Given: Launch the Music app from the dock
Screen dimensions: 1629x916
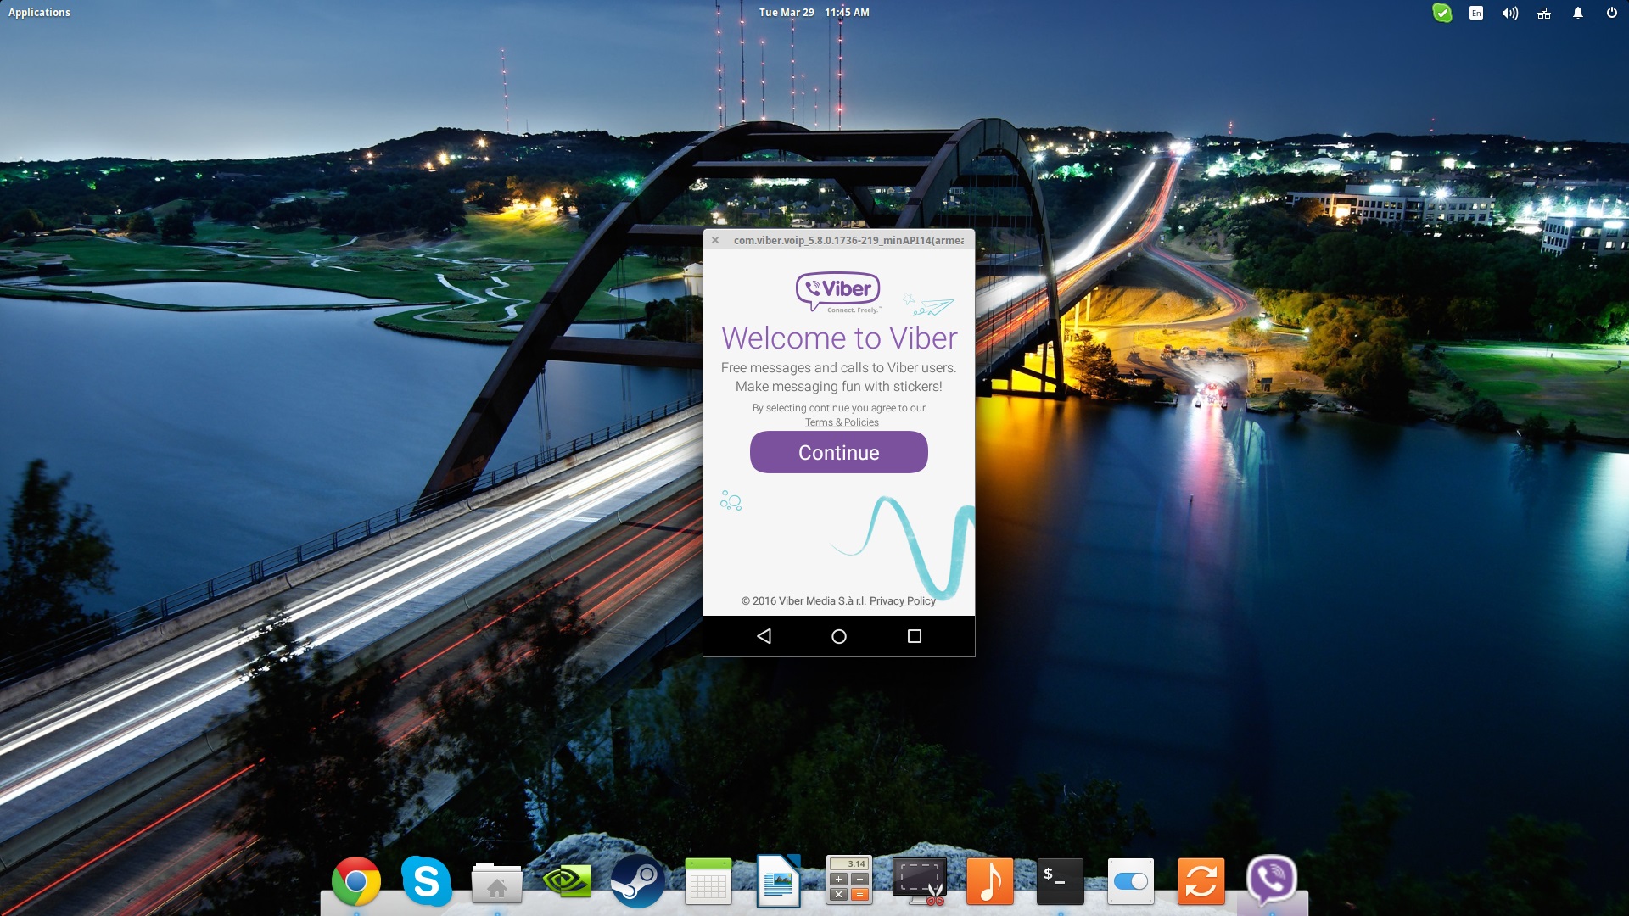Looking at the screenshot, I should (990, 881).
